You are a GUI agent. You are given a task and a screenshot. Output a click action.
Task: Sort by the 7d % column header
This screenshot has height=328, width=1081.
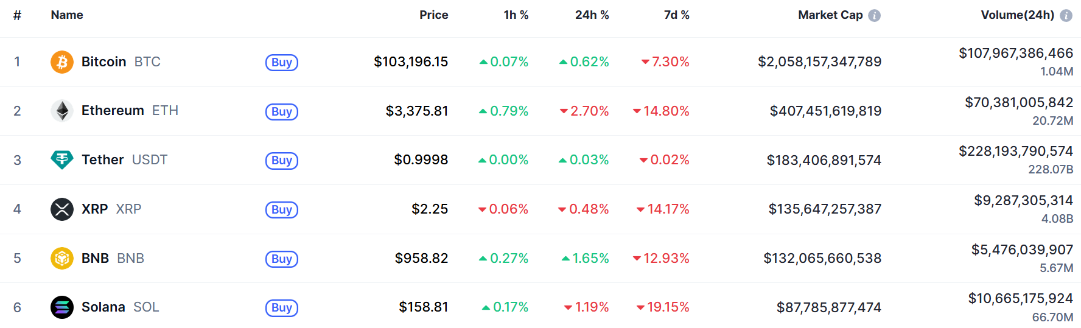(x=676, y=15)
